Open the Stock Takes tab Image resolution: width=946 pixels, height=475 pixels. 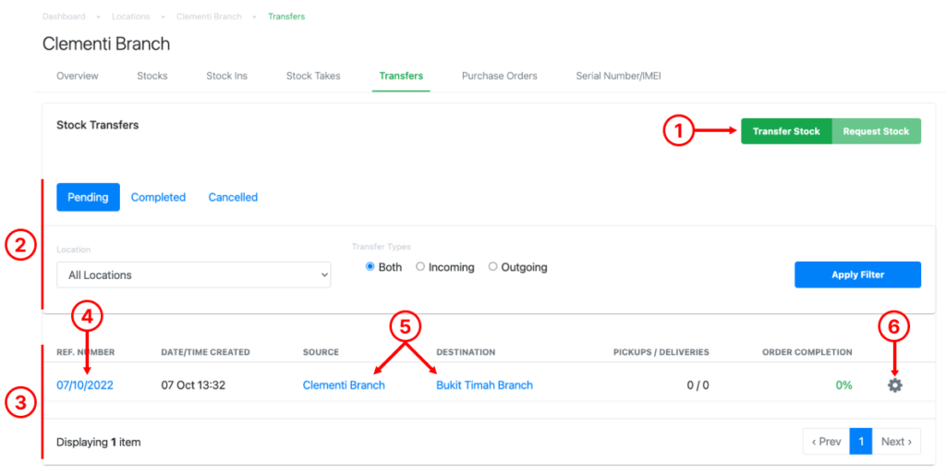[x=313, y=76]
